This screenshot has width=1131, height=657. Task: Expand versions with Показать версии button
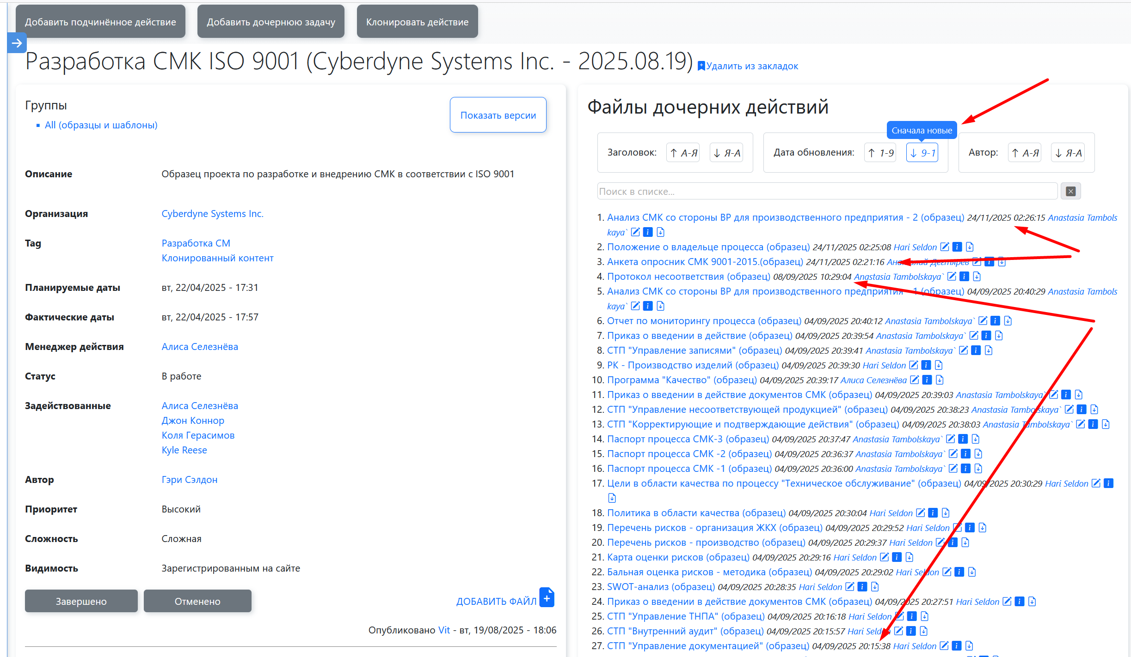(x=498, y=115)
